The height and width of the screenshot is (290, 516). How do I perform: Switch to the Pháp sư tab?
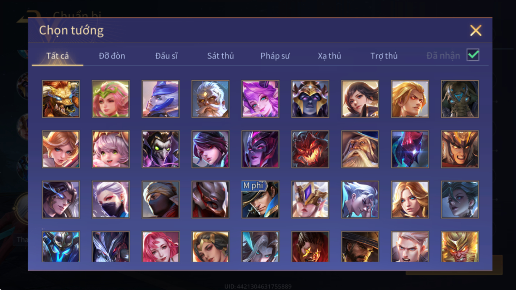pyautogui.click(x=275, y=56)
